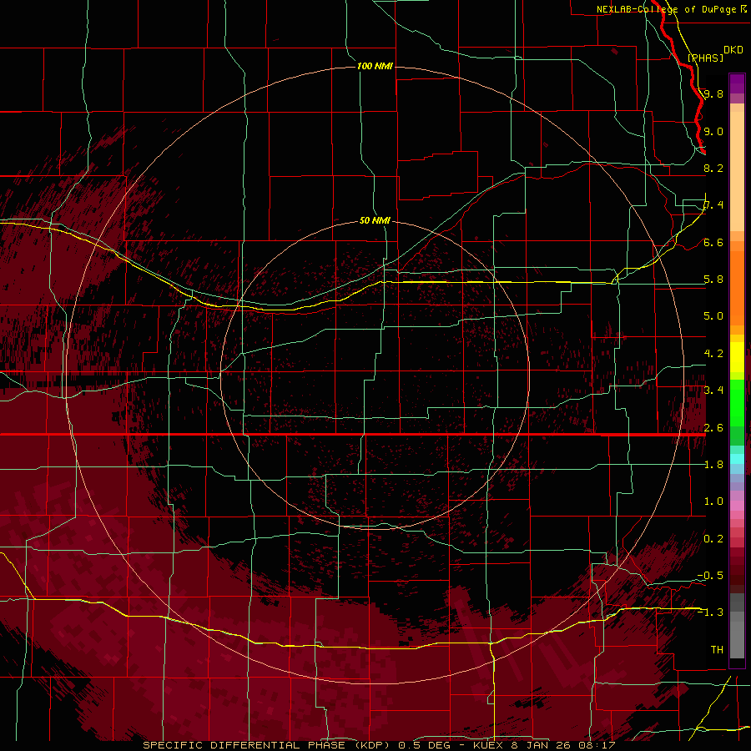Click the 9.0 value on color scale

713,131
